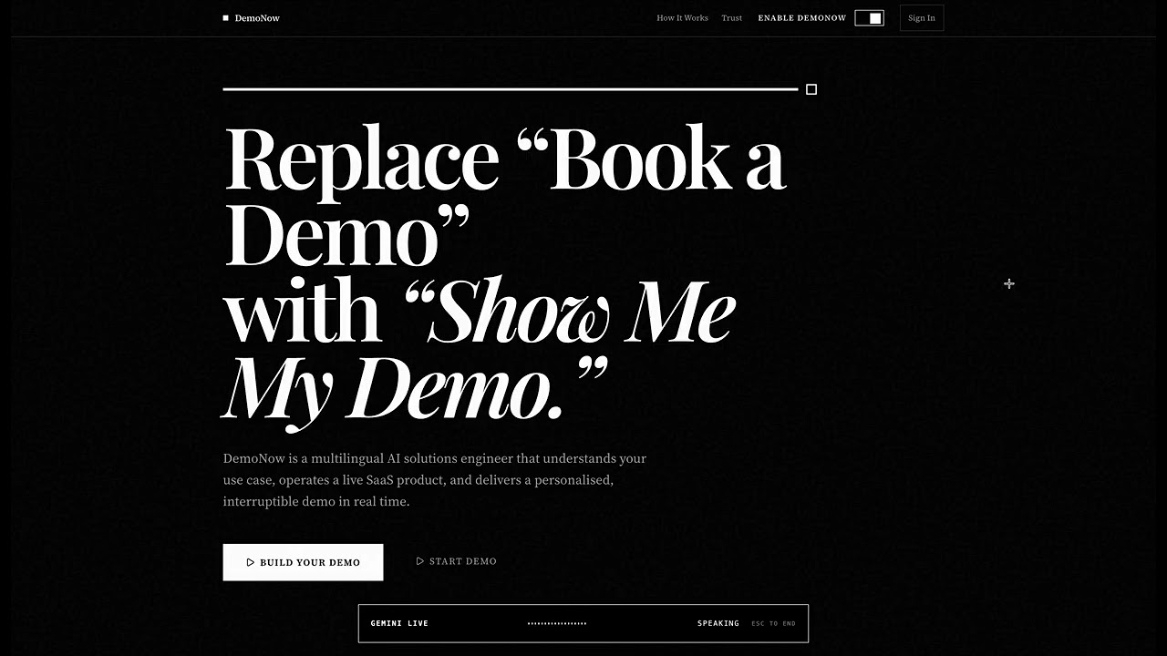This screenshot has height=656, width=1167.
Task: Click the Speaking status indicator
Action: pyautogui.click(x=718, y=623)
